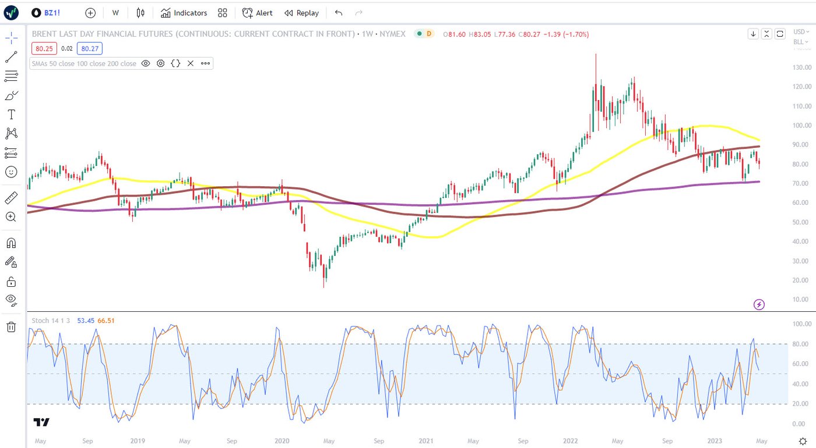Choose the Text annotation tool

(11, 115)
